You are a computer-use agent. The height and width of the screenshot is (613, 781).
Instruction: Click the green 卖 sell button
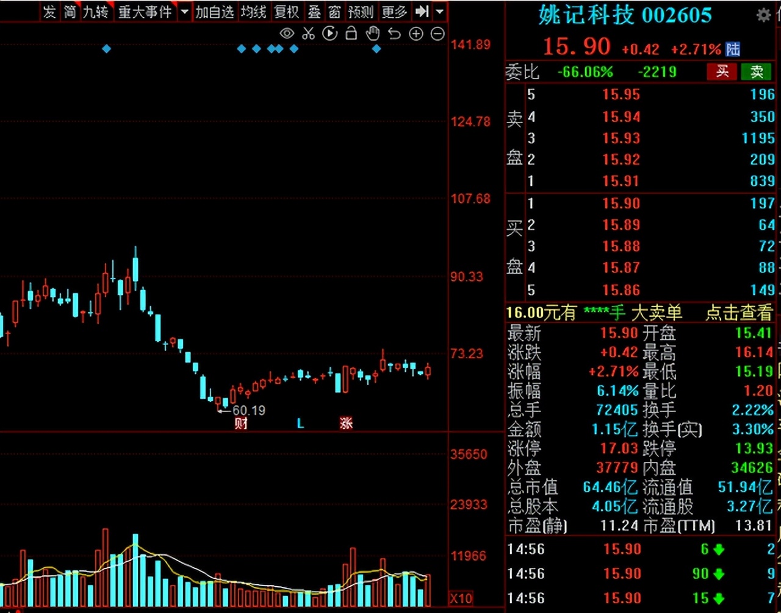coord(757,71)
